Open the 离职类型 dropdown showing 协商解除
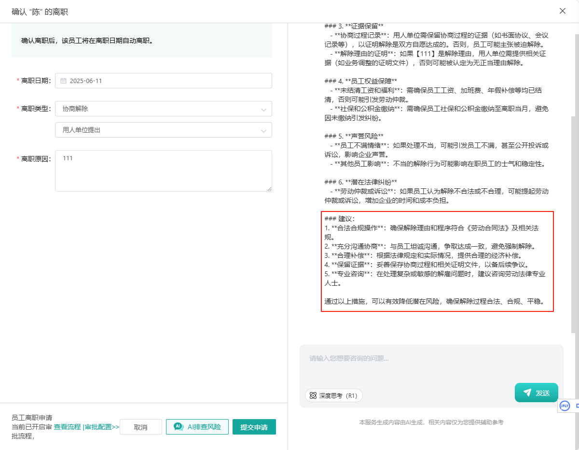 coord(163,109)
